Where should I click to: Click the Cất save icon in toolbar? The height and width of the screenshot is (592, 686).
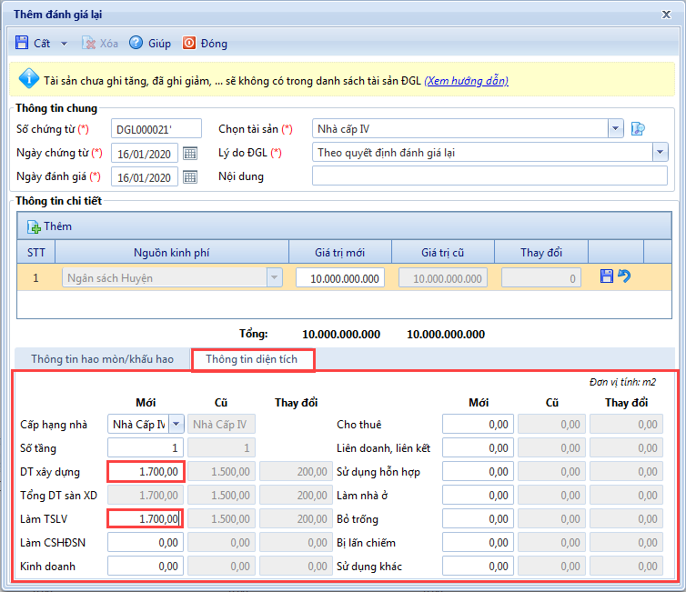[x=22, y=43]
